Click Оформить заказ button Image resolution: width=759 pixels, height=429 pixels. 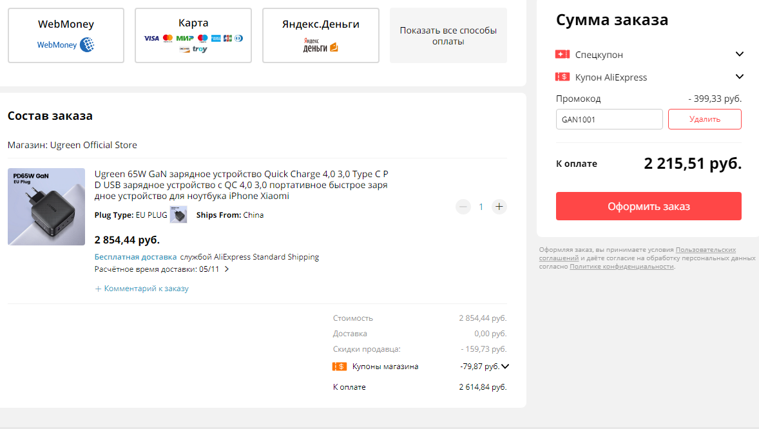tap(648, 206)
